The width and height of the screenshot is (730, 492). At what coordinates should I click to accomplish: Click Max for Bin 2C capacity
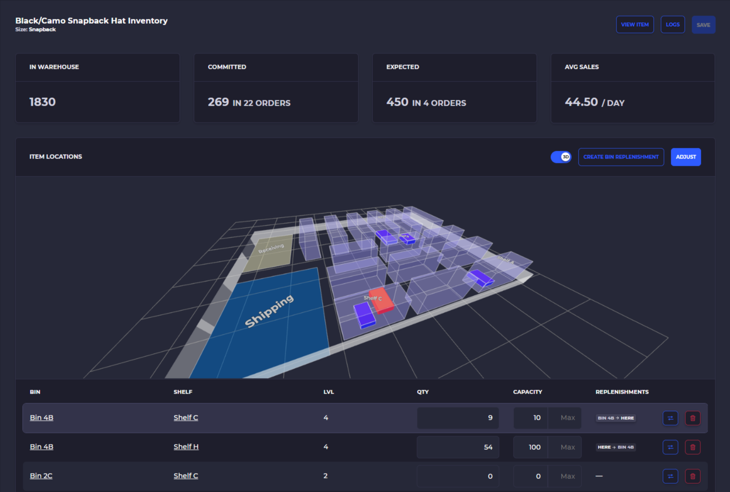[568, 476]
